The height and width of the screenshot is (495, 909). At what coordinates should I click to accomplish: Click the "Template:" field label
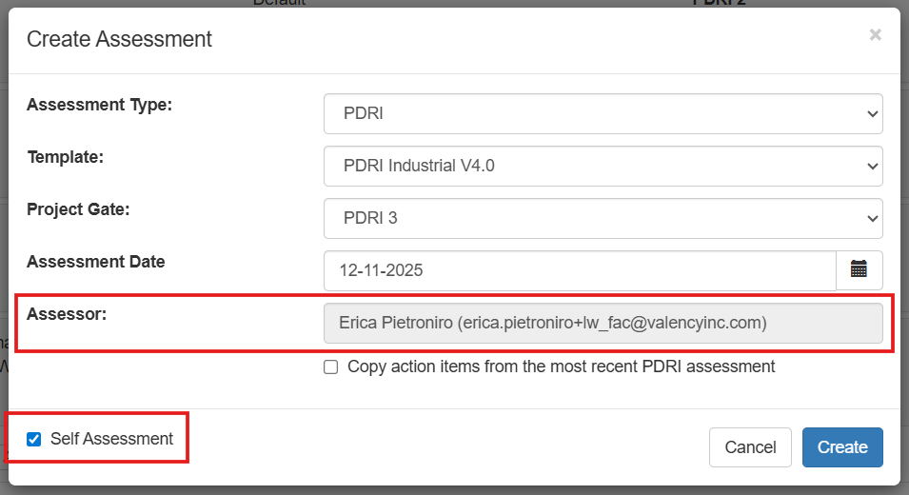click(x=65, y=157)
